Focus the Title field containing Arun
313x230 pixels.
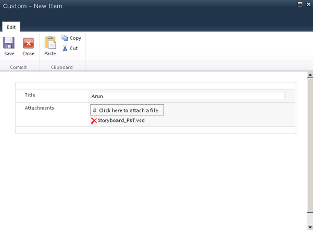point(187,96)
